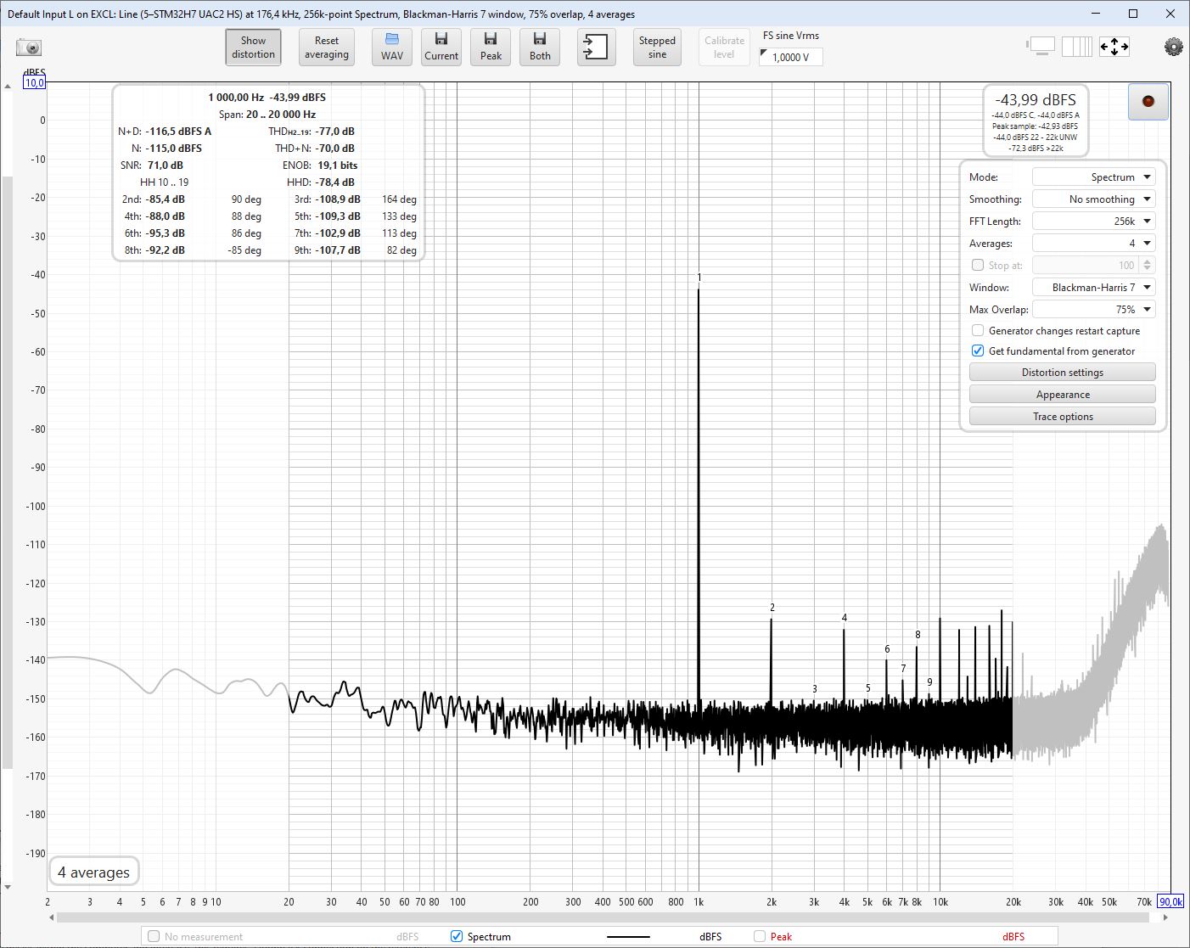Capture graph image with camera icon
This screenshot has width=1190, height=948.
click(29, 48)
